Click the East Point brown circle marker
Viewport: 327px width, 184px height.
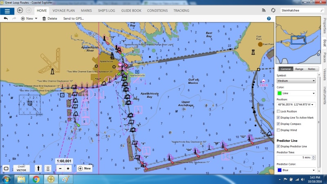coord(260,44)
